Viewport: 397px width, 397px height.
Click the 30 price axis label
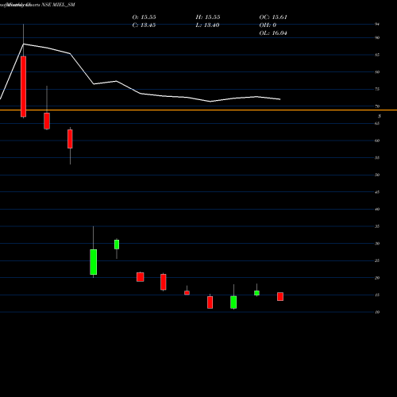pos(377,244)
